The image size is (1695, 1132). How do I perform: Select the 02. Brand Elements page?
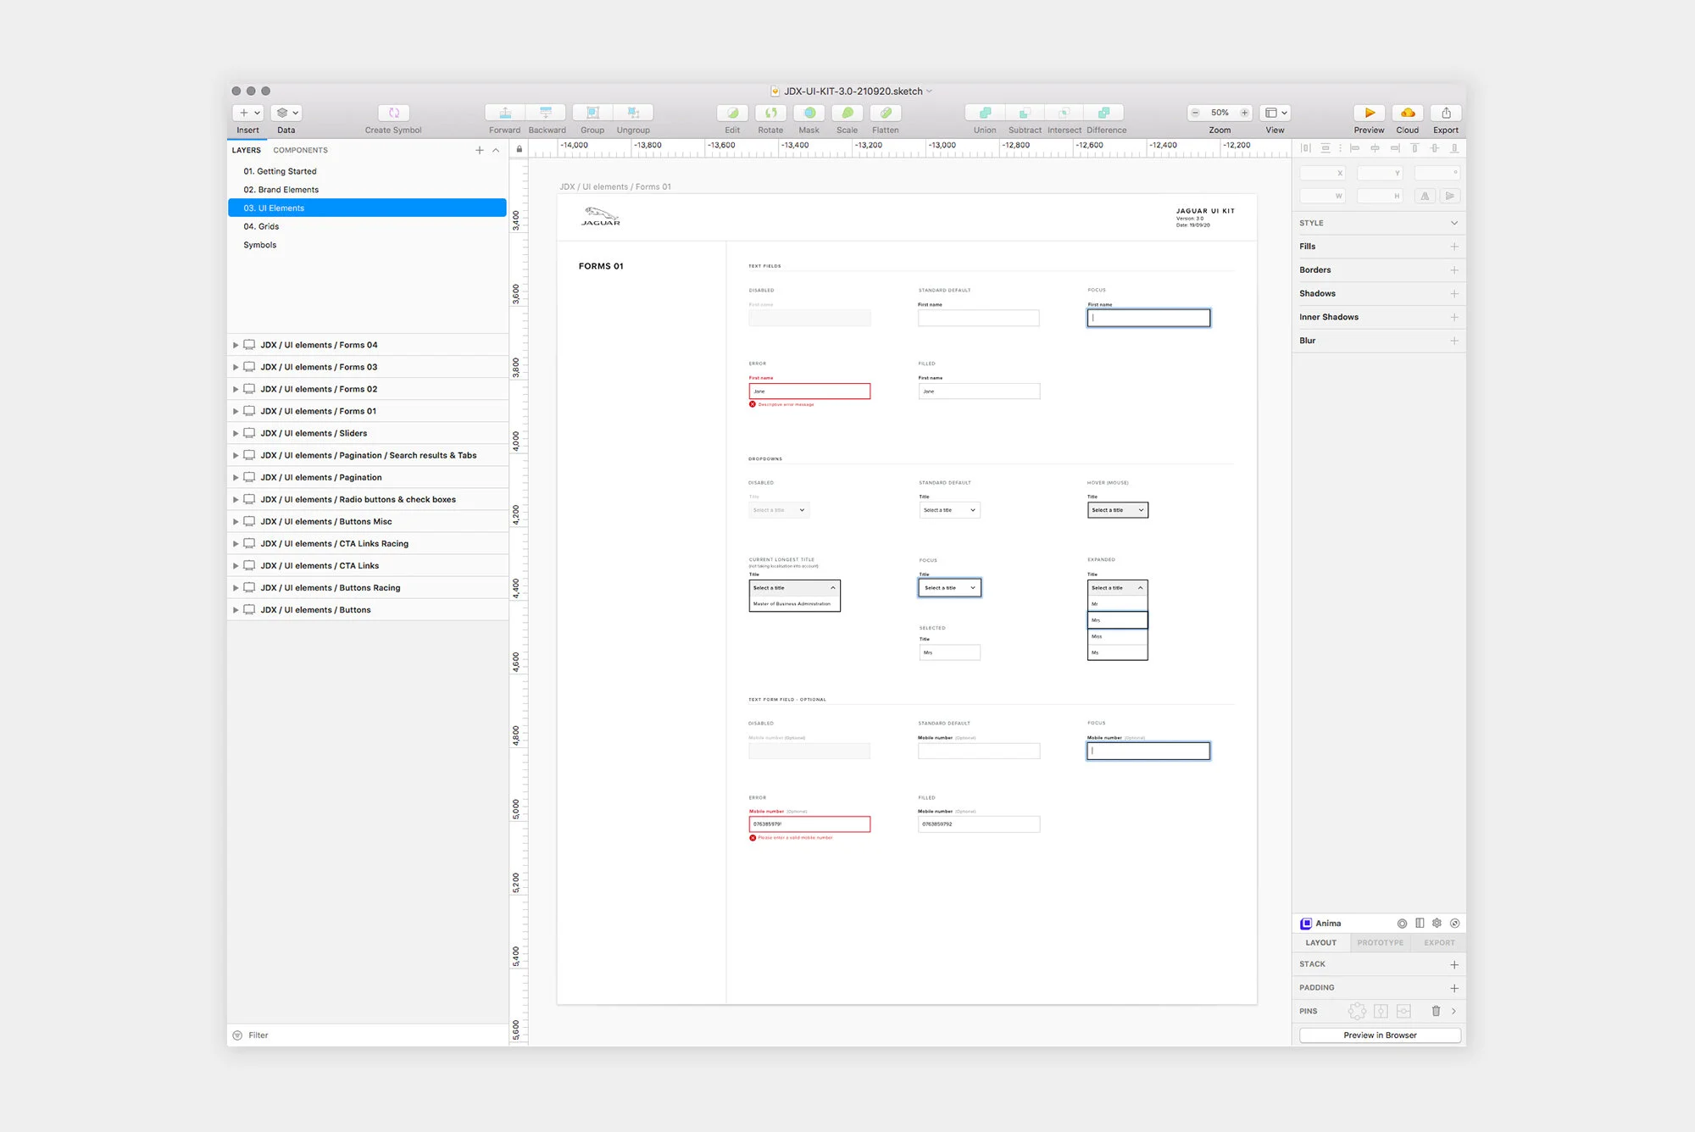[x=281, y=190]
